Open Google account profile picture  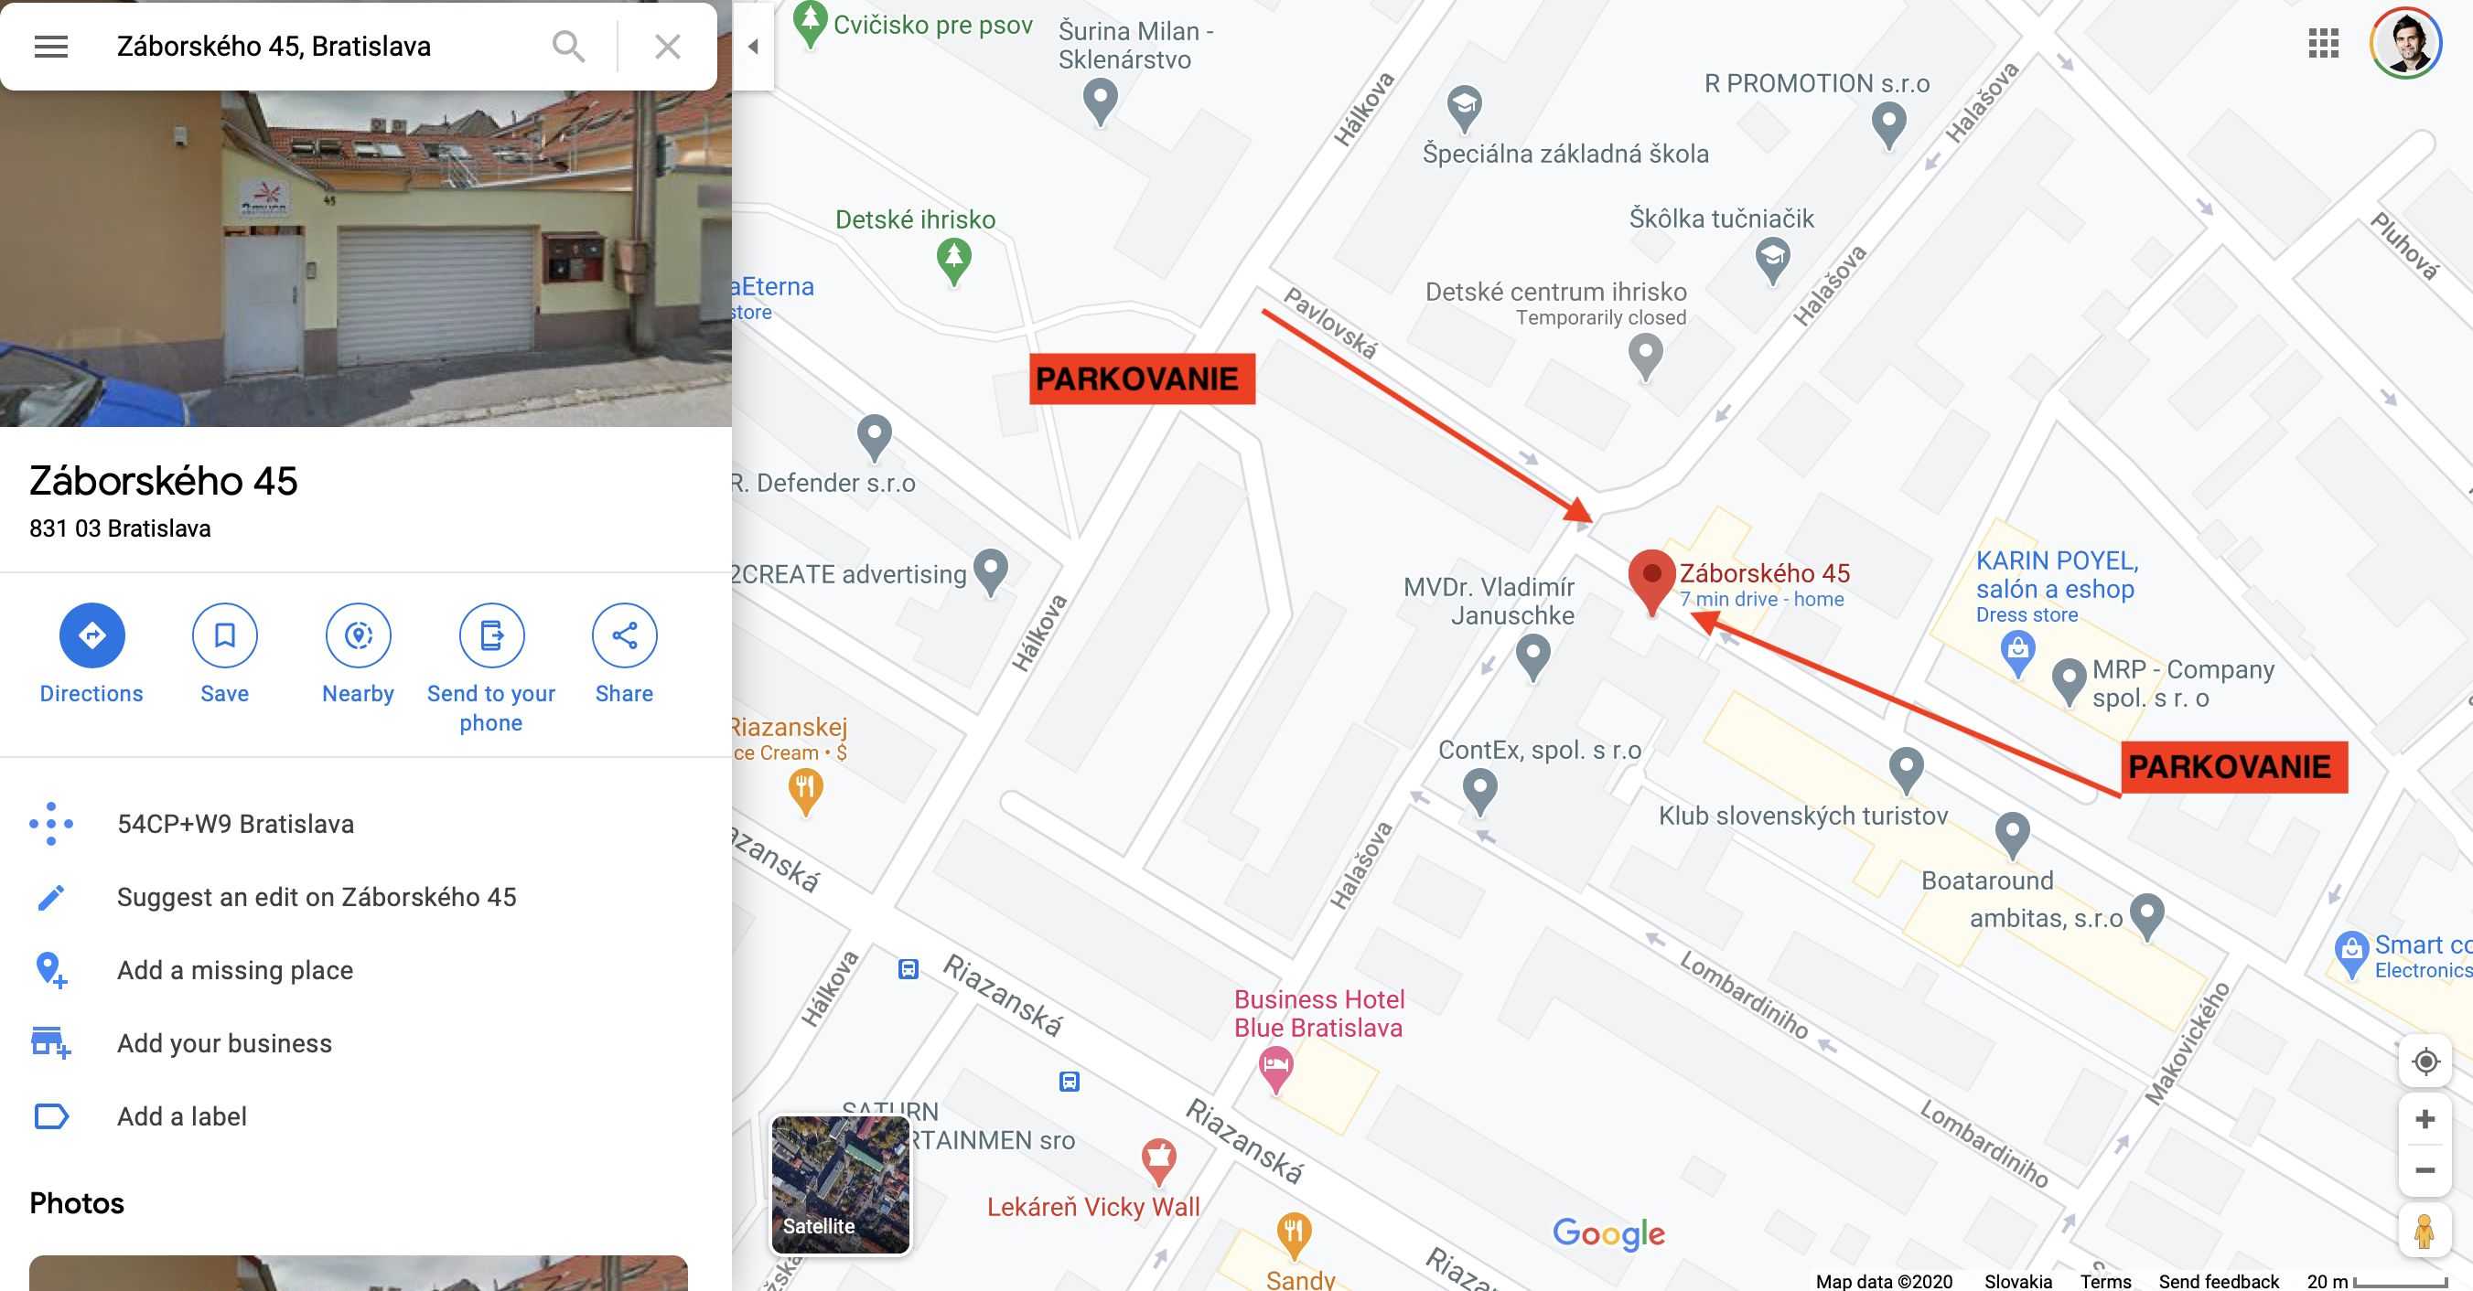coord(2406,42)
